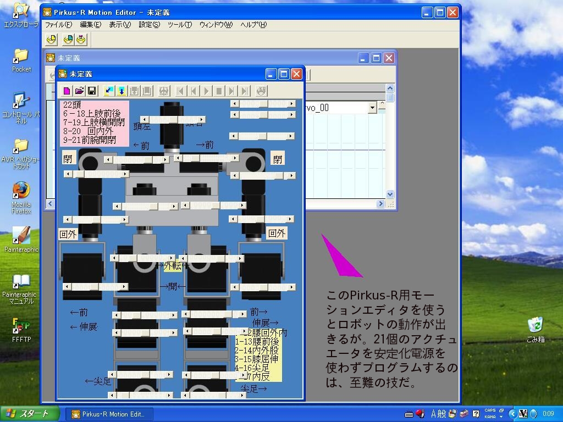563x422 pixels.
Task: Step back one frame with previous button
Action: tap(194, 91)
